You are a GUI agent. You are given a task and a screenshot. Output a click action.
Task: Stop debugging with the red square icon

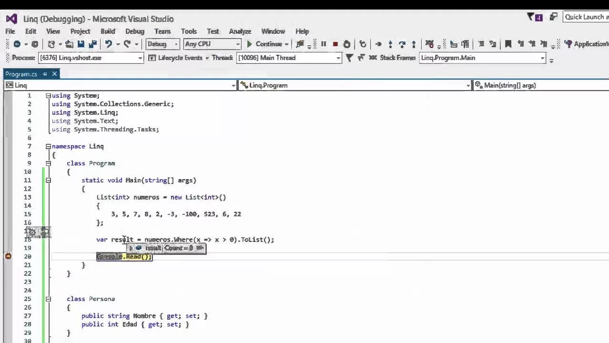(x=335, y=44)
